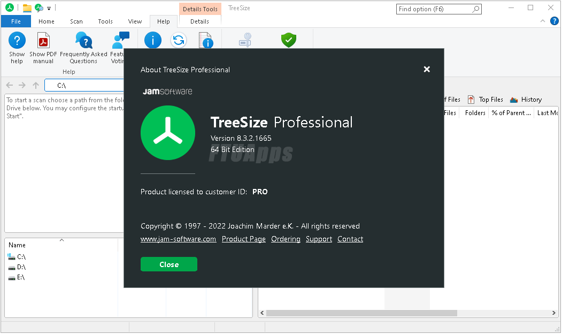Screen dimensions: 562x334
Task: Click the up one level arrow
Action: point(35,85)
